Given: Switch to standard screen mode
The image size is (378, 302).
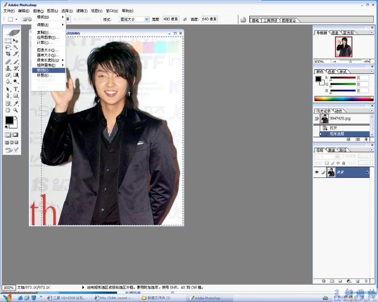Looking at the screenshot, I should point(7,142).
